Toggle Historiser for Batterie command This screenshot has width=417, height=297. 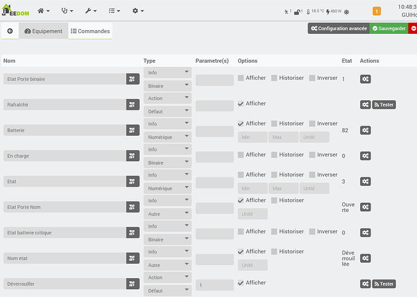[274, 124]
